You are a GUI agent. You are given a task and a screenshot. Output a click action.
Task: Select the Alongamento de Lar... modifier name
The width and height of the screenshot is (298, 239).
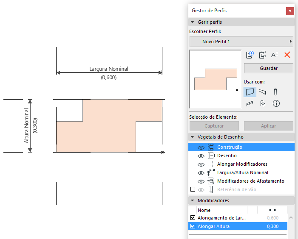(221, 218)
